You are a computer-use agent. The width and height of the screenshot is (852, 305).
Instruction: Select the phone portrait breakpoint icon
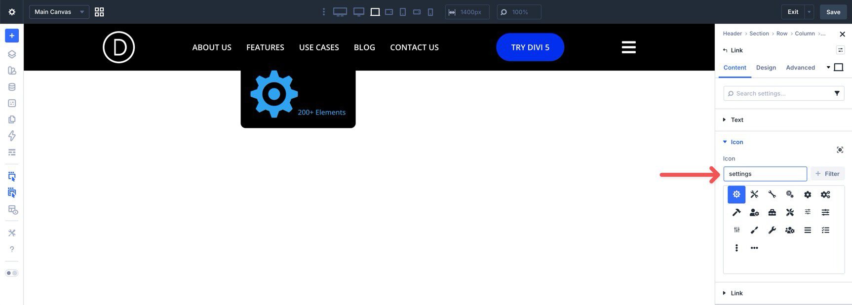click(430, 12)
